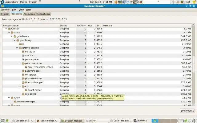Sort by the Memory column header
This screenshot has height=123, width=197.
click(147, 26)
